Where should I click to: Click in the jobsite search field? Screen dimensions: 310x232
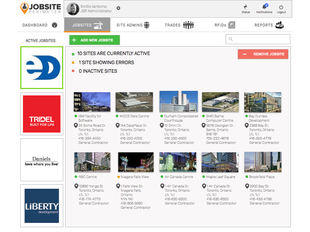(258, 39)
